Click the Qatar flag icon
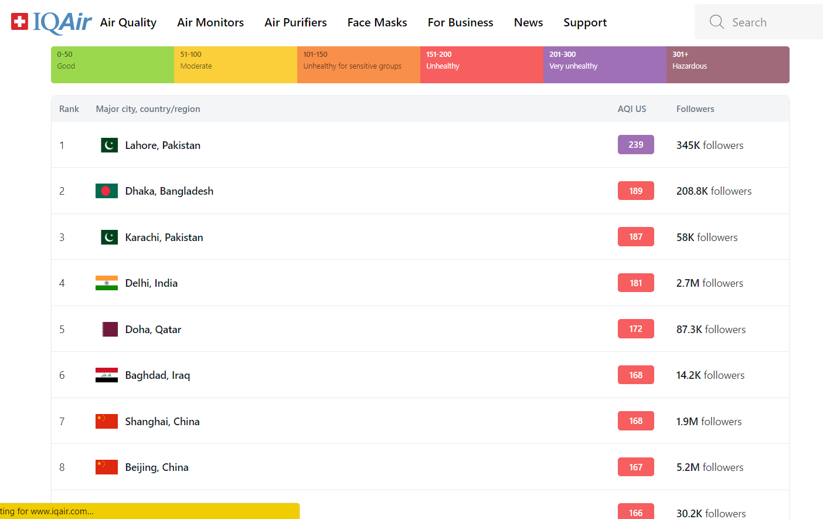The height and width of the screenshot is (519, 823). click(110, 330)
